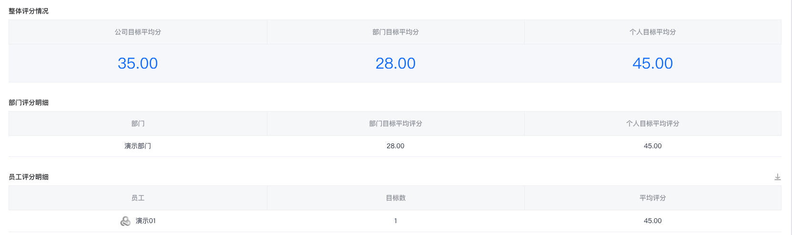Select the company score 35.00

pyautogui.click(x=138, y=63)
